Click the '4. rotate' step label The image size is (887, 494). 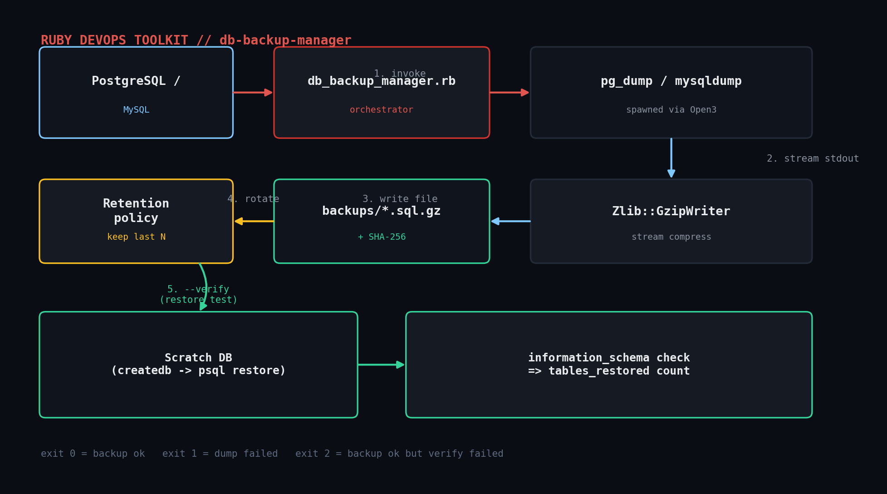pyautogui.click(x=253, y=199)
